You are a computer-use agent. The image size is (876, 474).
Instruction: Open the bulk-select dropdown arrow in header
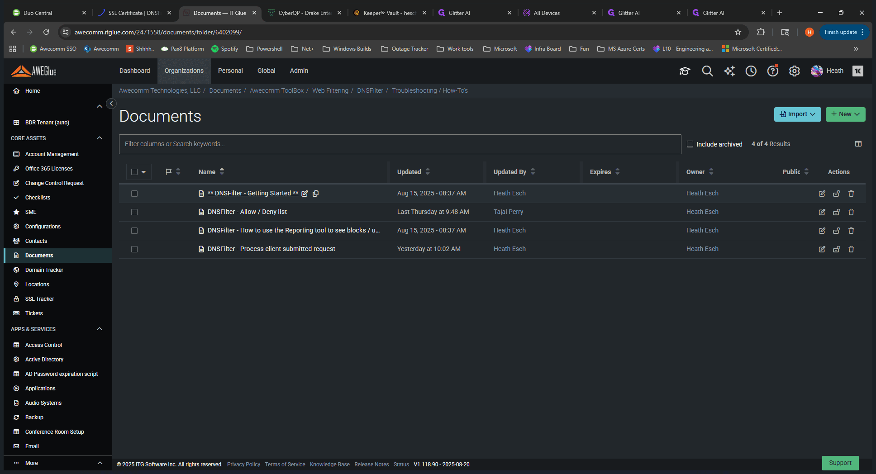(144, 172)
